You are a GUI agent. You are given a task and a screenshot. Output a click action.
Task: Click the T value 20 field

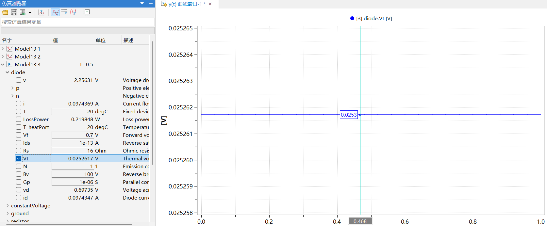[73, 111]
